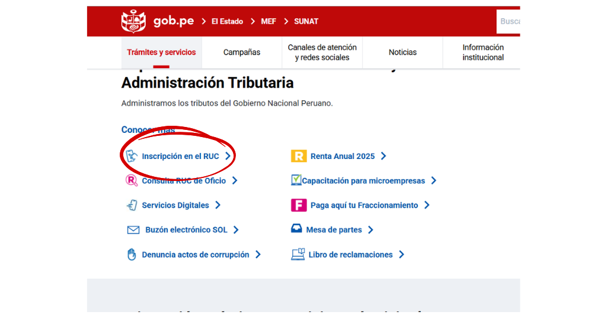
Task: Click the Peru coat of arms logo
Action: tap(133, 21)
